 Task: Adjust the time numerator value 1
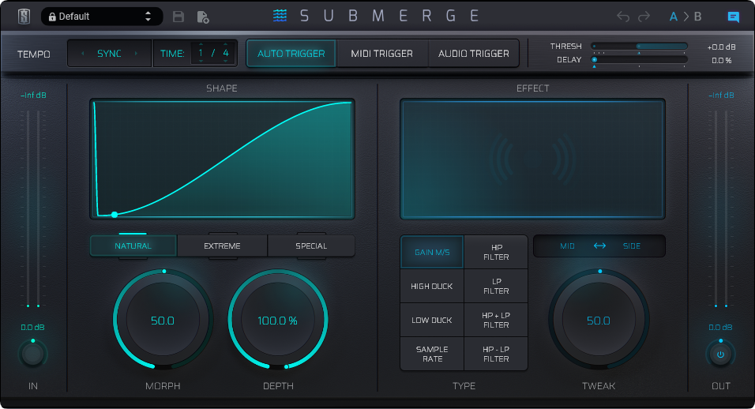[201, 54]
